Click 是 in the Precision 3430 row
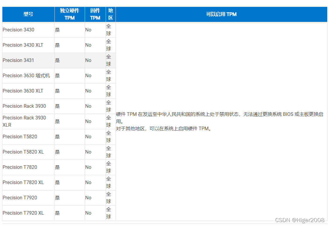The image size is (329, 226). pyautogui.click(x=57, y=30)
